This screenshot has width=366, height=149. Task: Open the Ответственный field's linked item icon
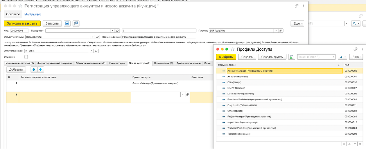[x=96, y=51]
